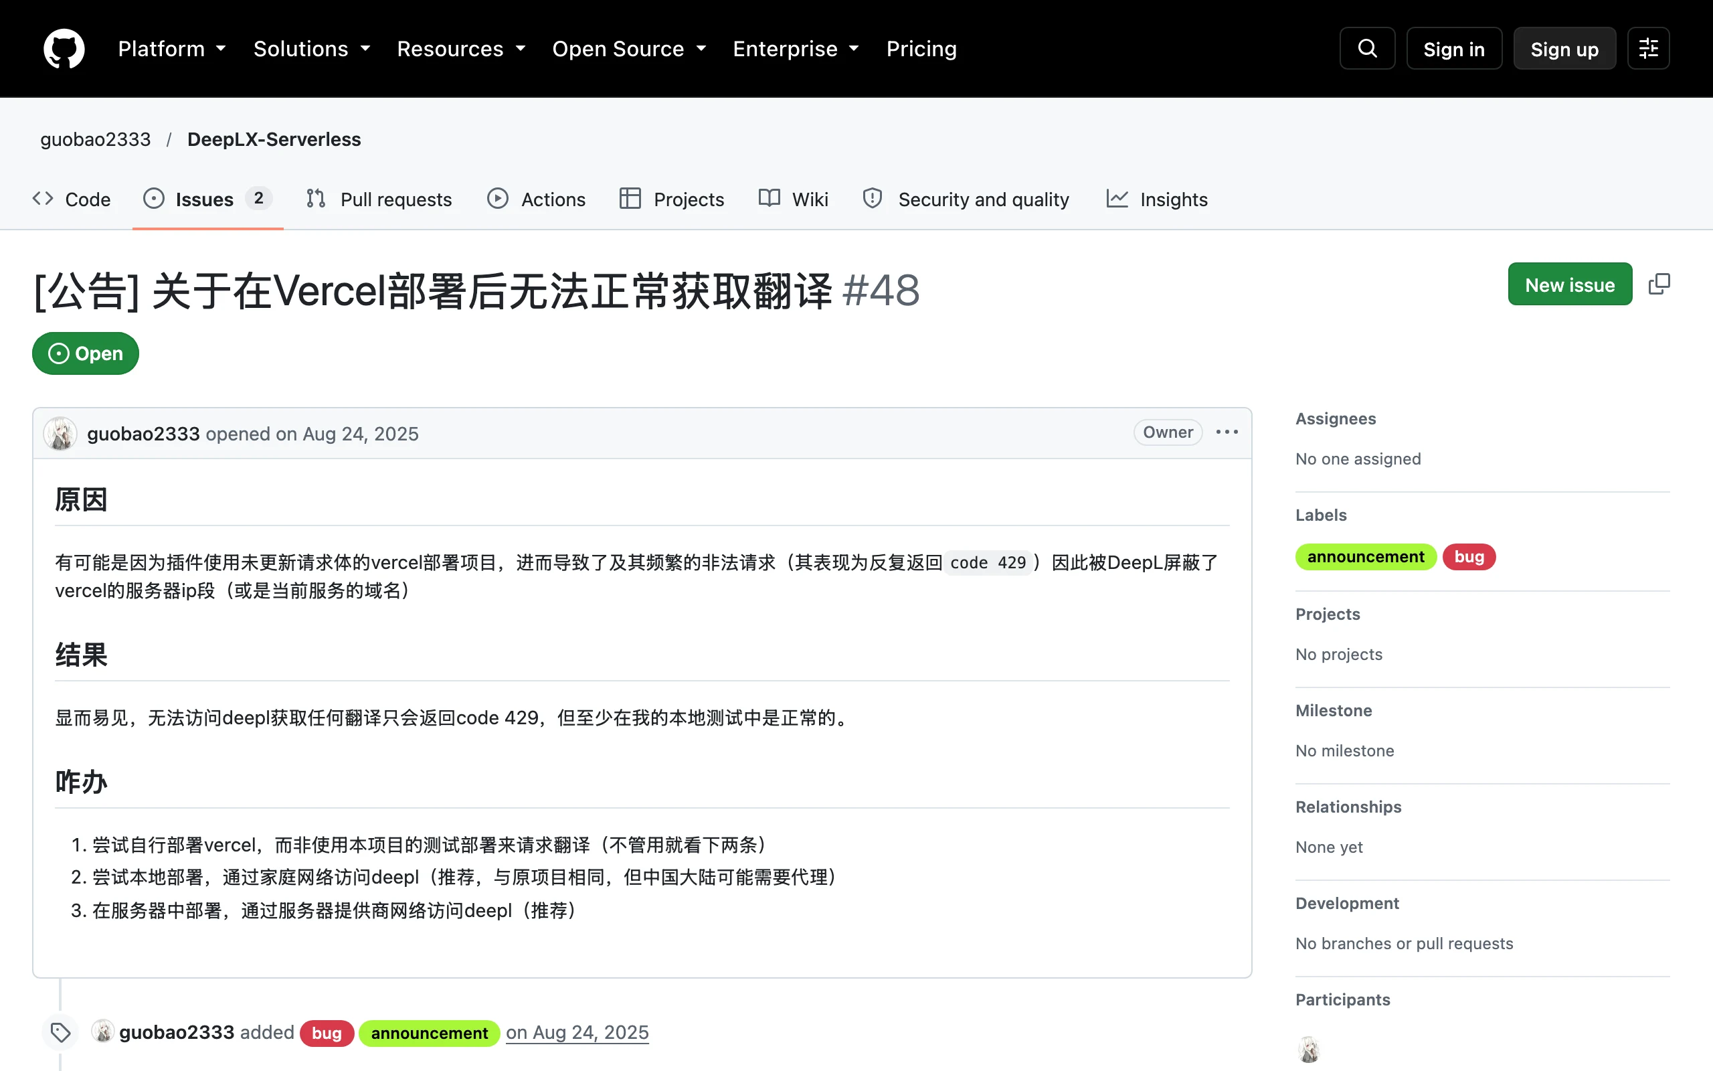This screenshot has height=1071, width=1713.
Task: Click the 结果 heading
Action: coord(81,655)
